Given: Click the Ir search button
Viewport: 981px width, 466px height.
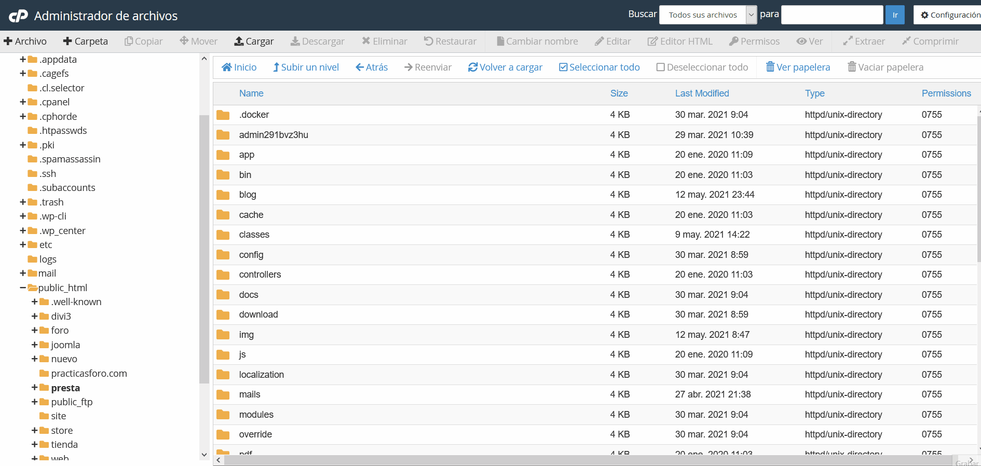Looking at the screenshot, I should point(895,15).
